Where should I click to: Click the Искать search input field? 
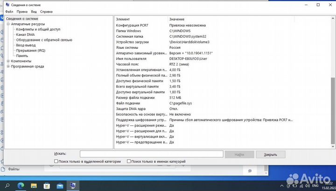tap(151, 154)
